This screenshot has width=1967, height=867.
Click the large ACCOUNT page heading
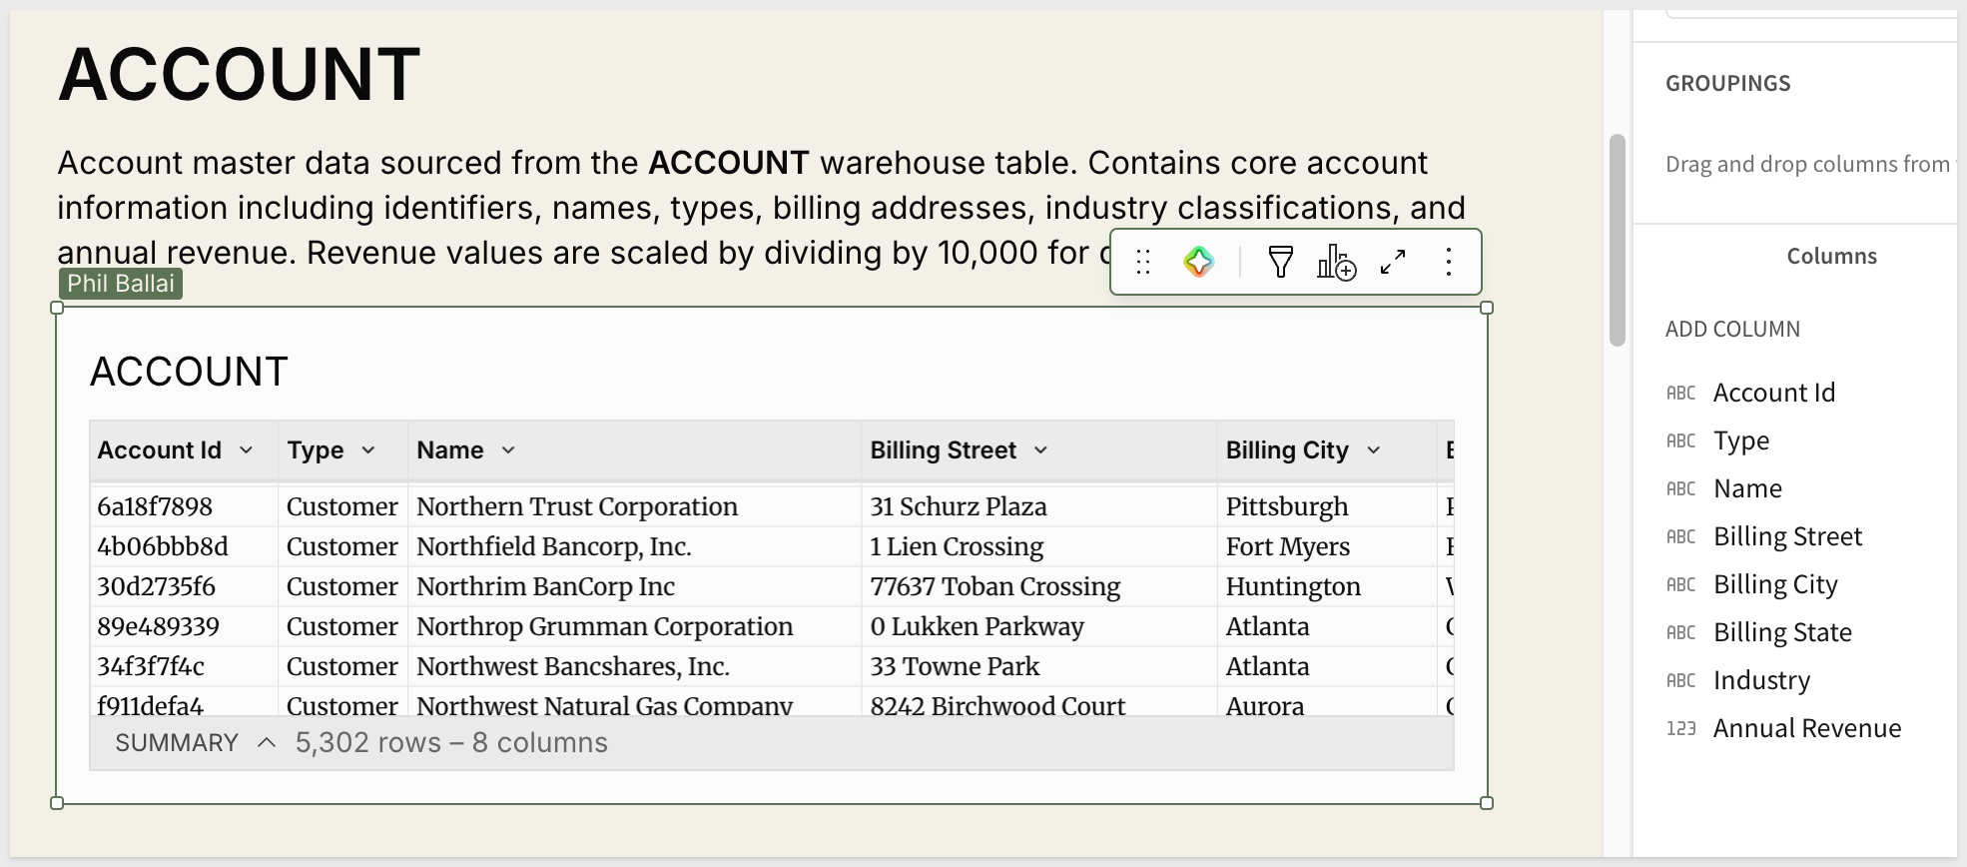pyautogui.click(x=239, y=75)
